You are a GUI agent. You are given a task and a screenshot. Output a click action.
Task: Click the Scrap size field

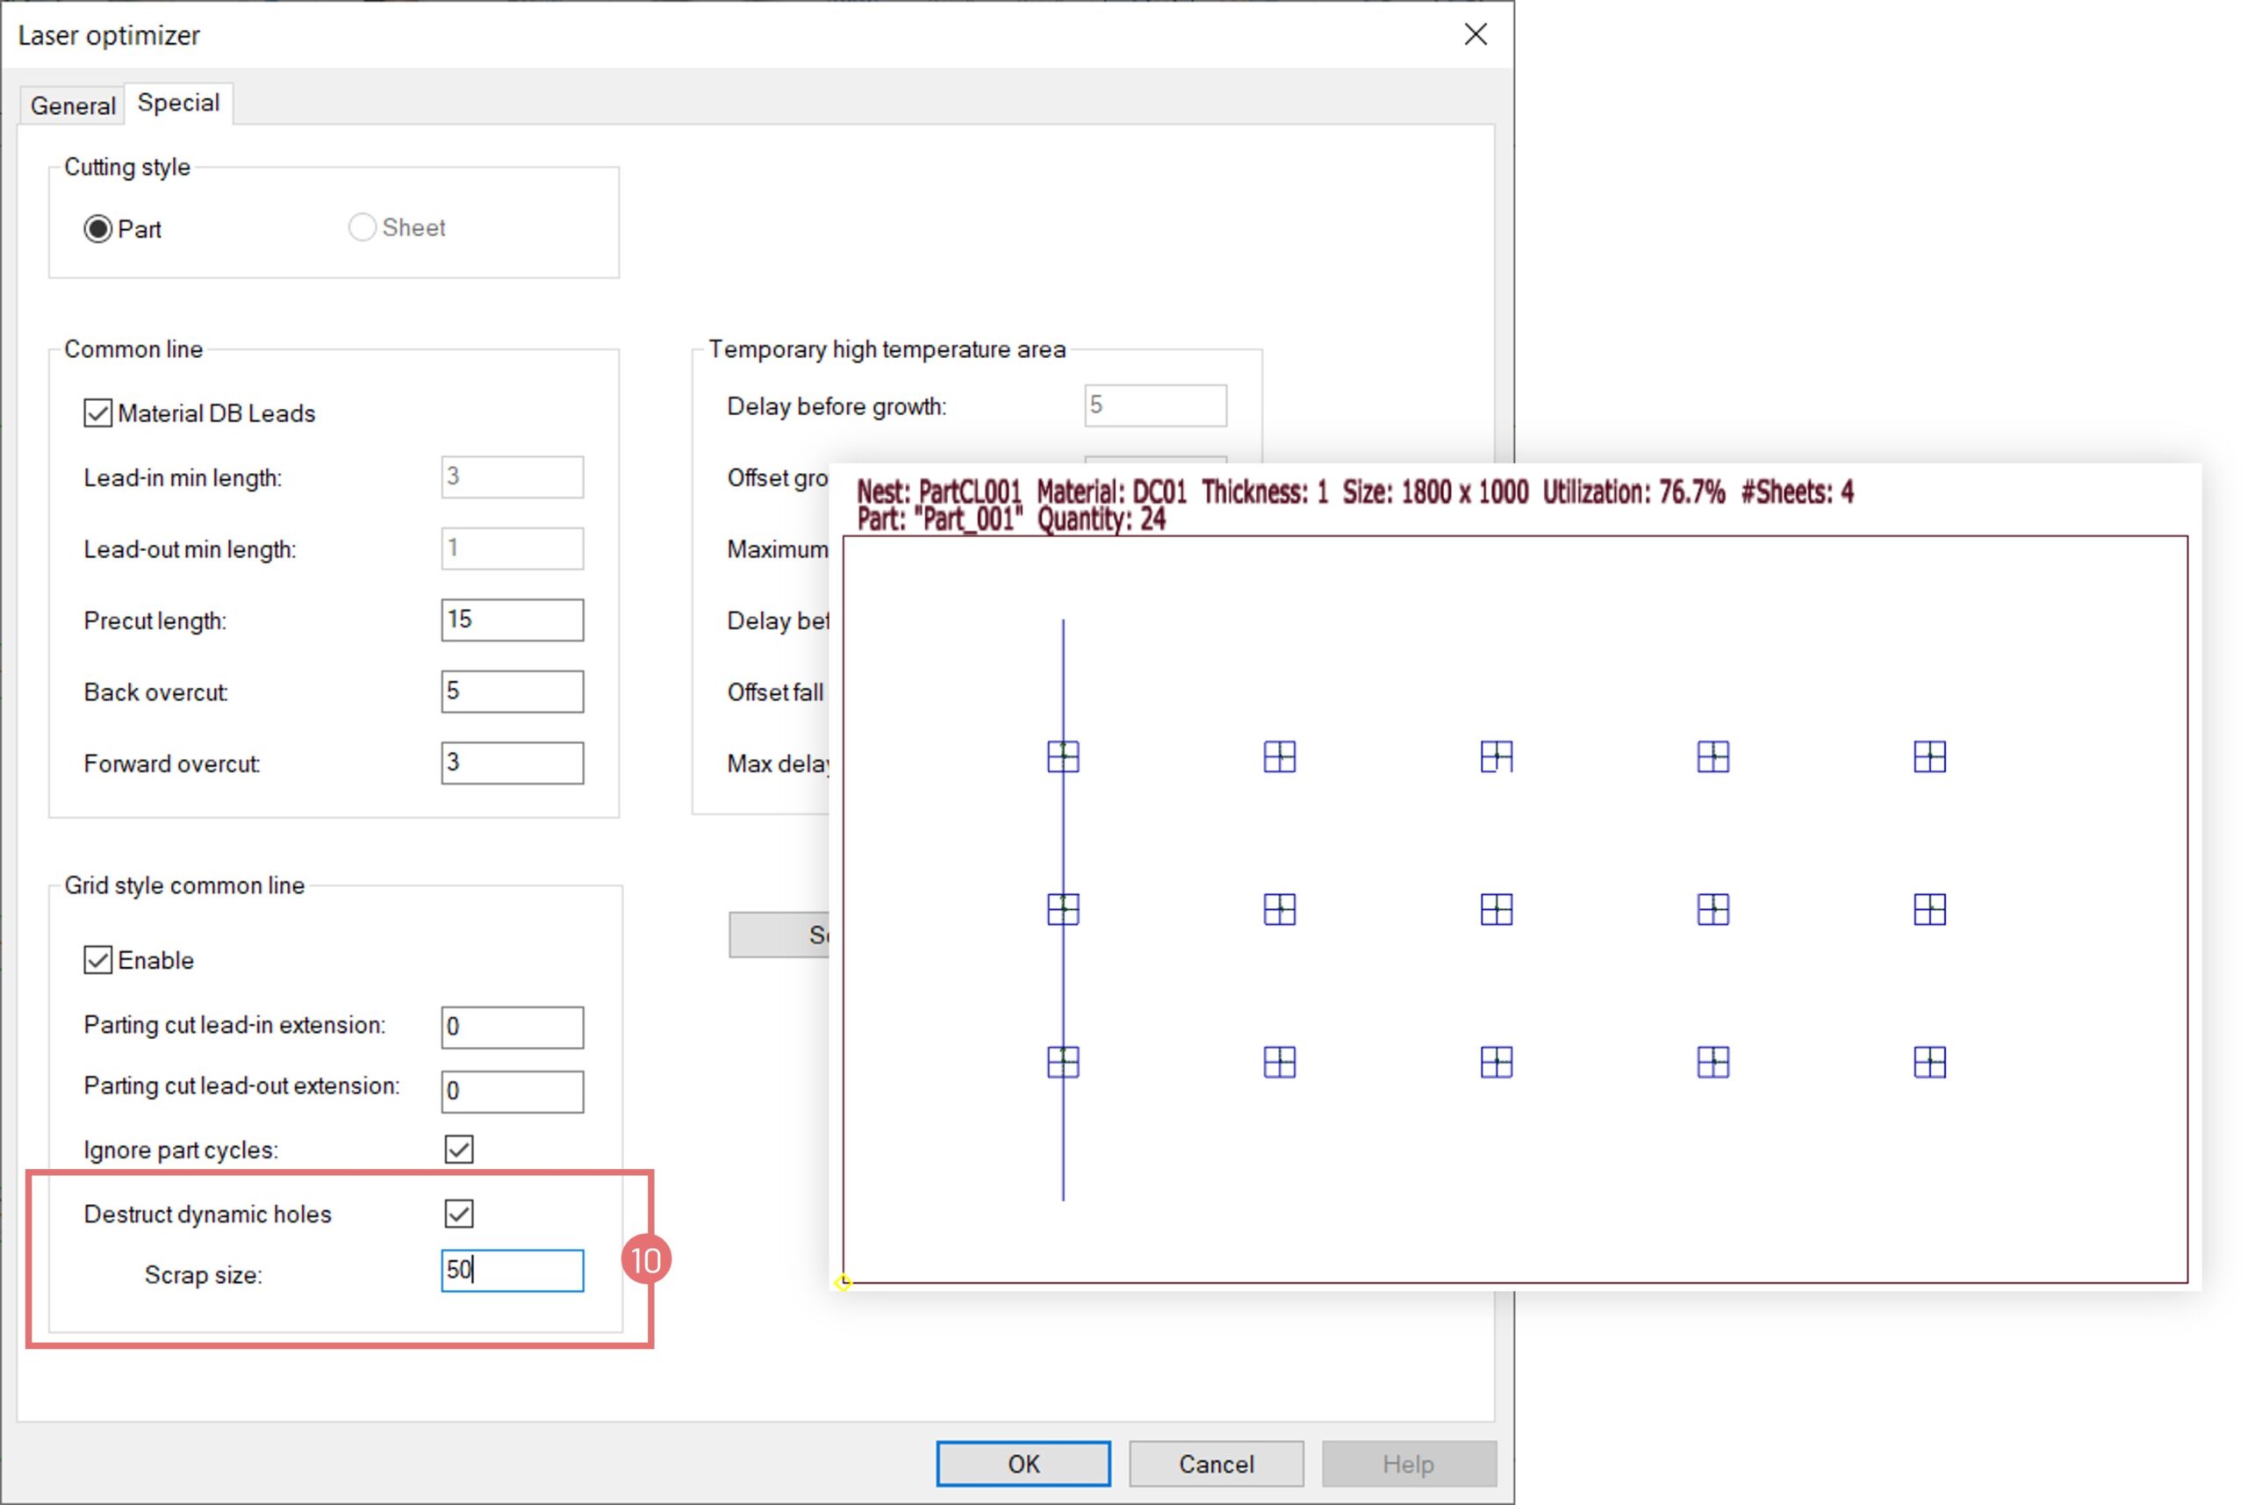pyautogui.click(x=512, y=1271)
